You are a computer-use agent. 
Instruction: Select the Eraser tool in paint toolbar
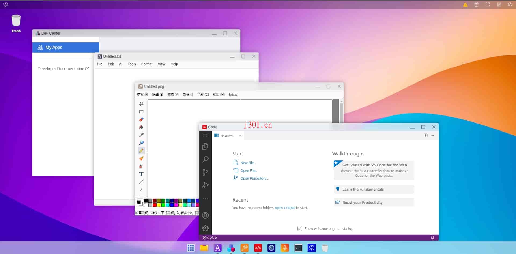coord(141,119)
